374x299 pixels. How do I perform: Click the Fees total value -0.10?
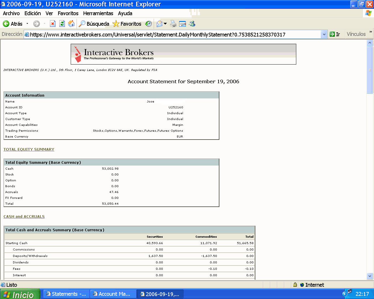[250, 269]
